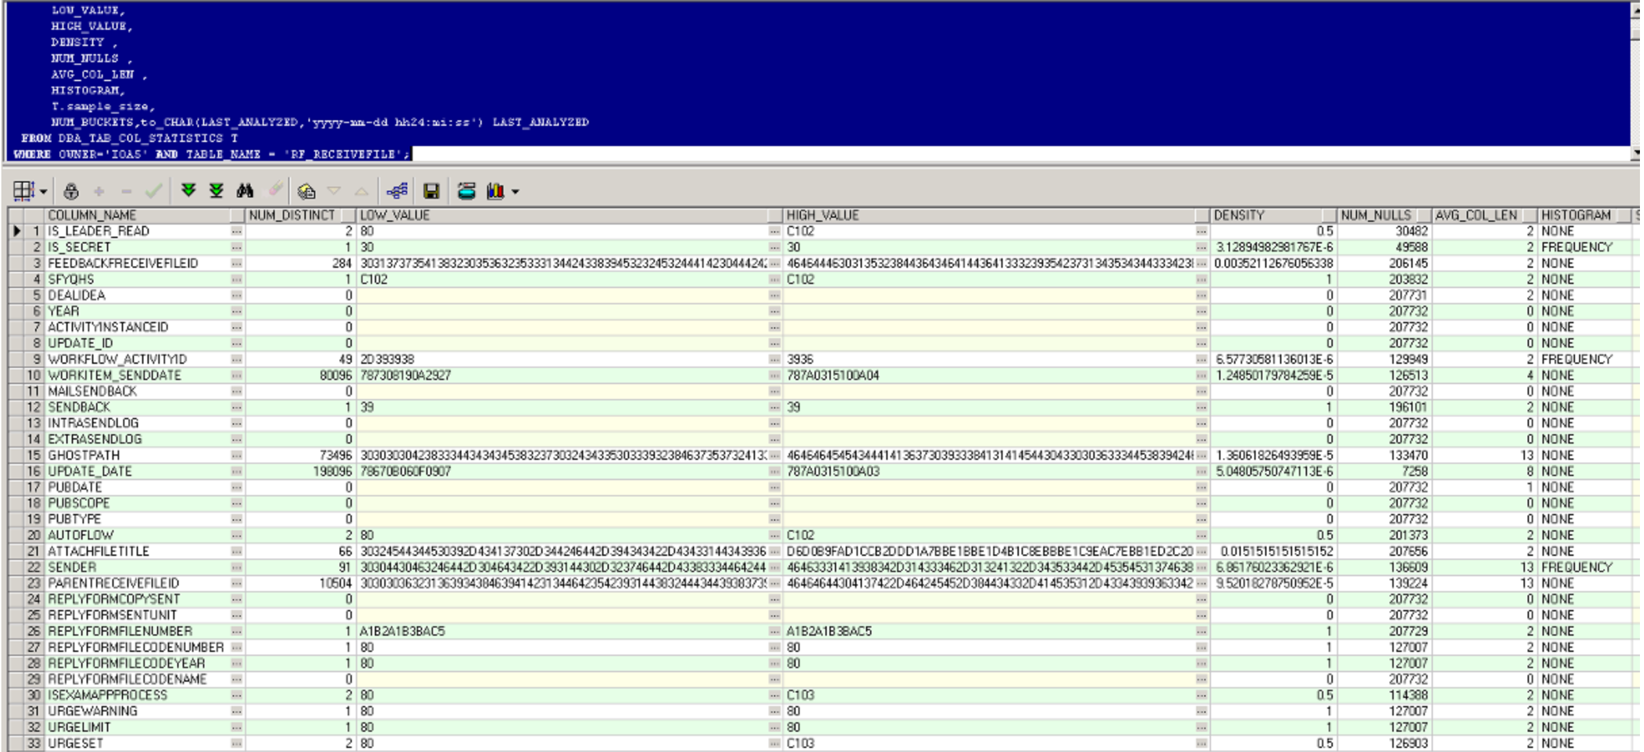Click the linked query tree icon
The image size is (1644, 752).
pyautogui.click(x=397, y=191)
